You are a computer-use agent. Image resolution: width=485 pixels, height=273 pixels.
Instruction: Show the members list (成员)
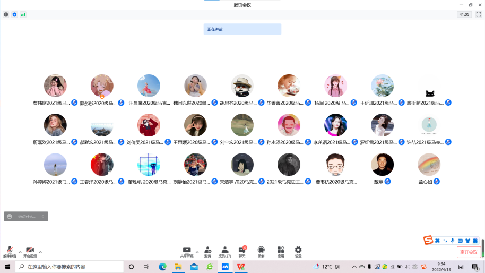pyautogui.click(x=224, y=251)
